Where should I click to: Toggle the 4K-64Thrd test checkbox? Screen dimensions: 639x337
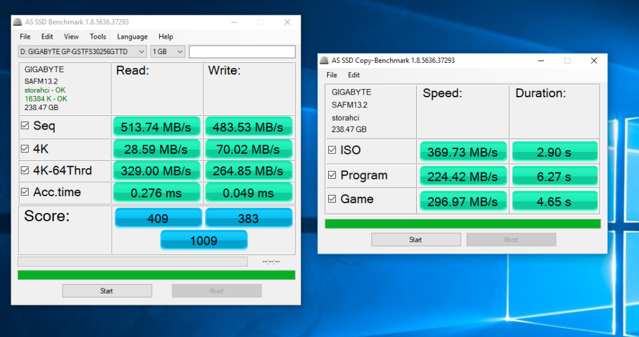click(x=25, y=170)
